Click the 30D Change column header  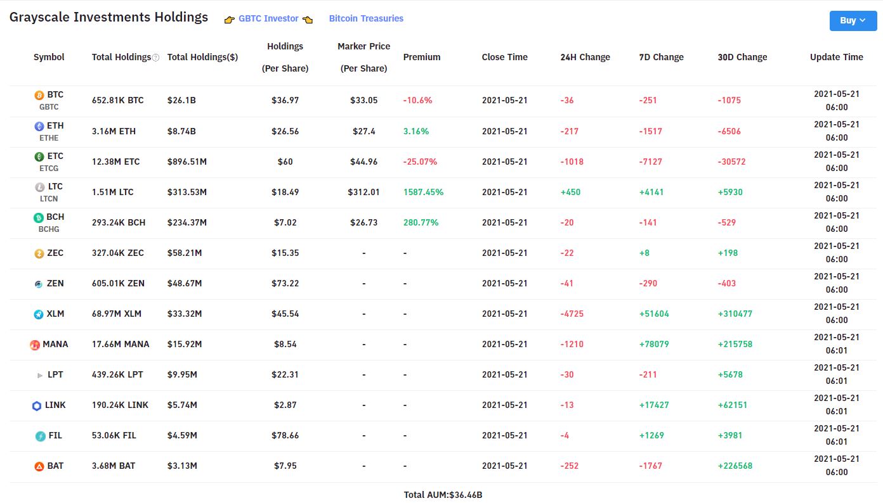tap(743, 57)
